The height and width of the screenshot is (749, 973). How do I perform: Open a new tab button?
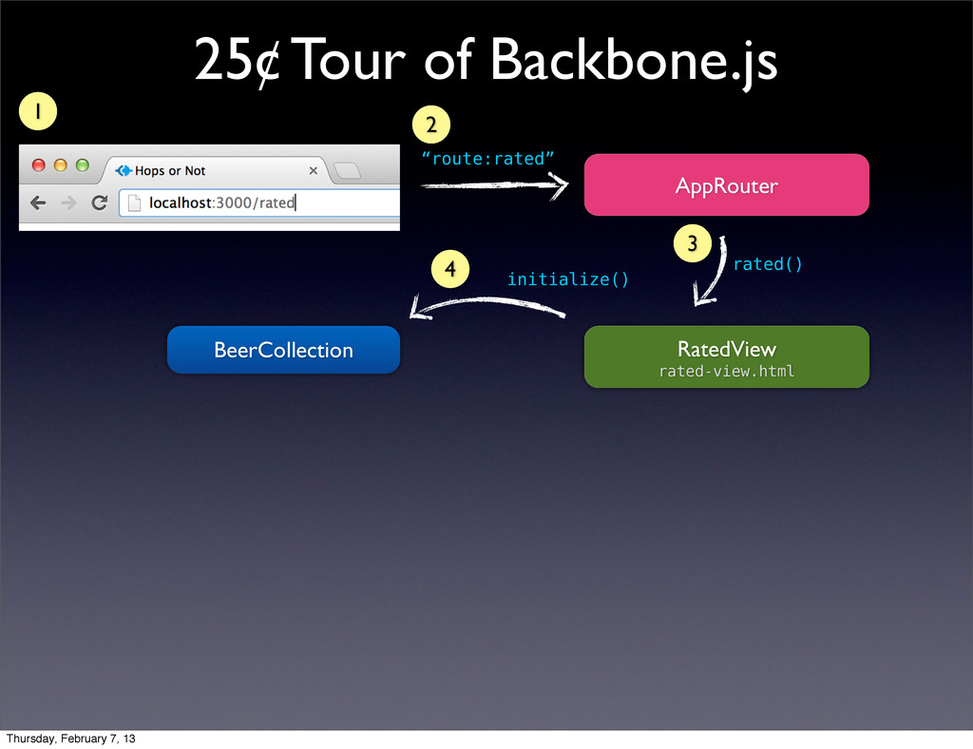(x=347, y=171)
